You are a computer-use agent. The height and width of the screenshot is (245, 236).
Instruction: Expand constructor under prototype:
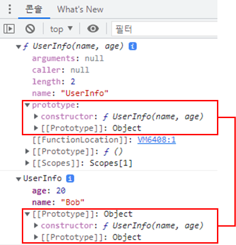(36, 116)
